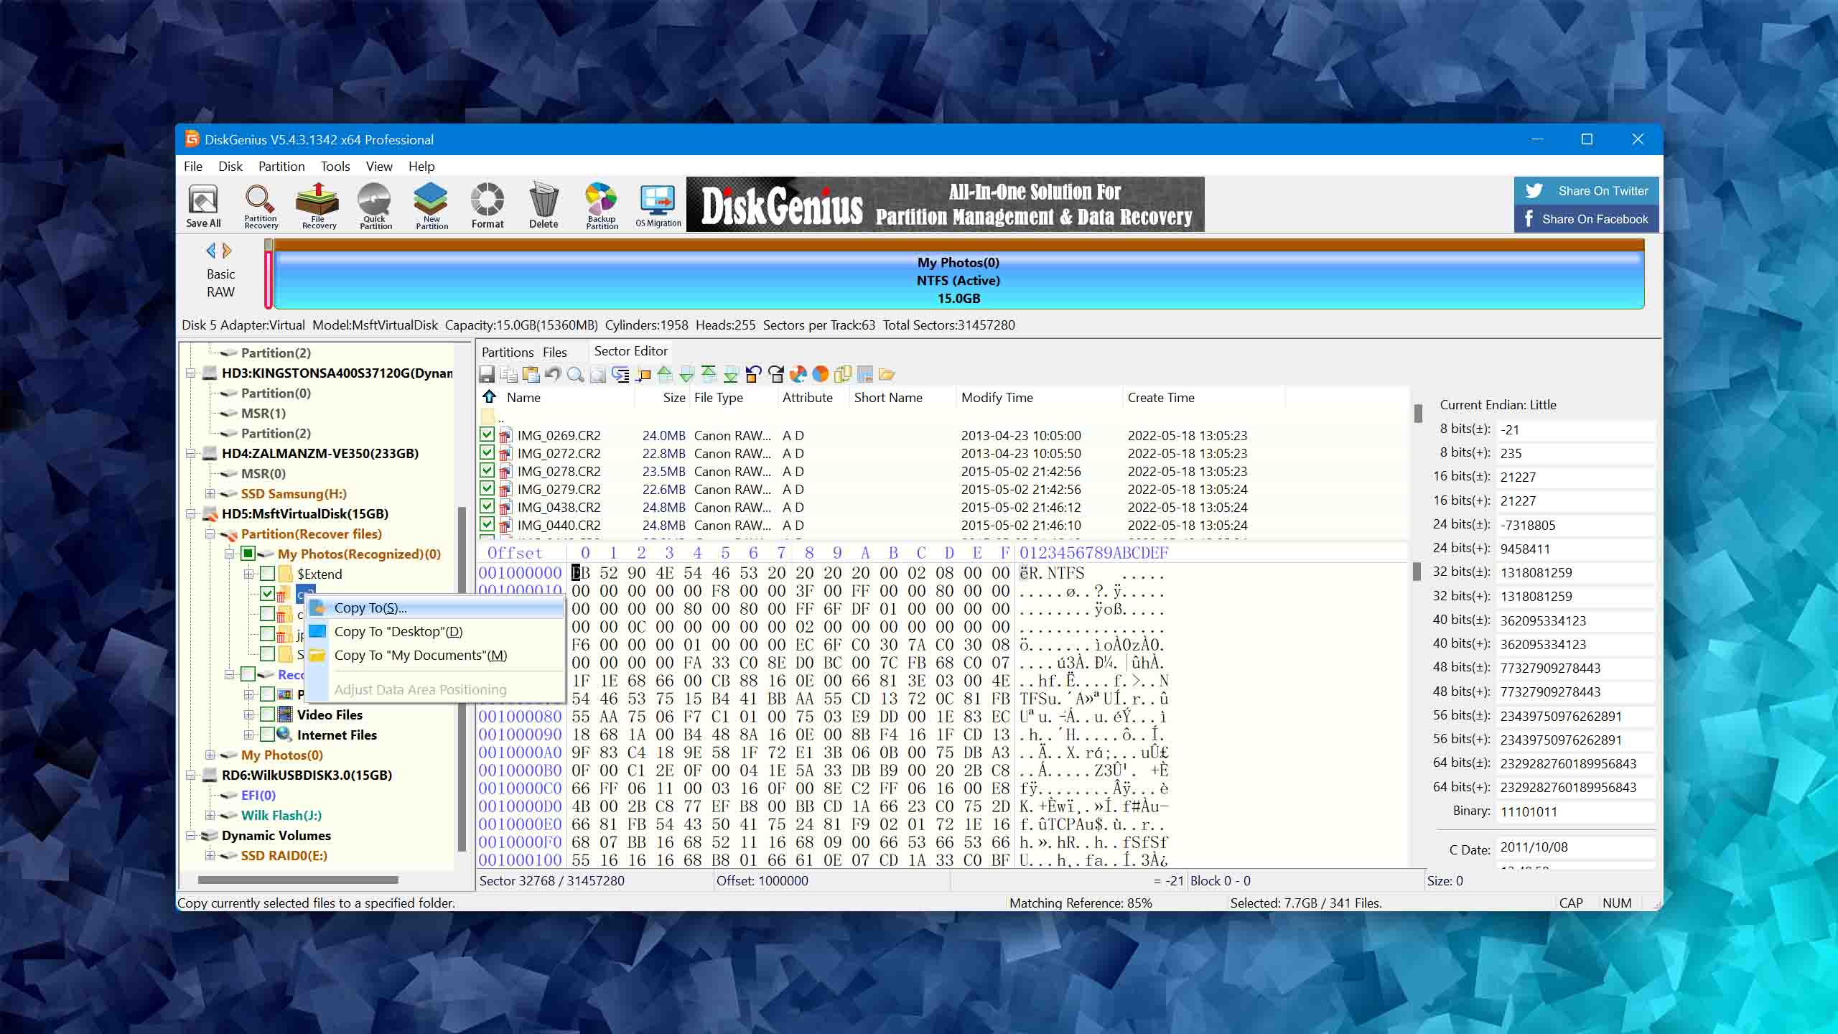Toggle checkbox for IMG_0272.CR2 file
The image size is (1838, 1034).
click(486, 452)
